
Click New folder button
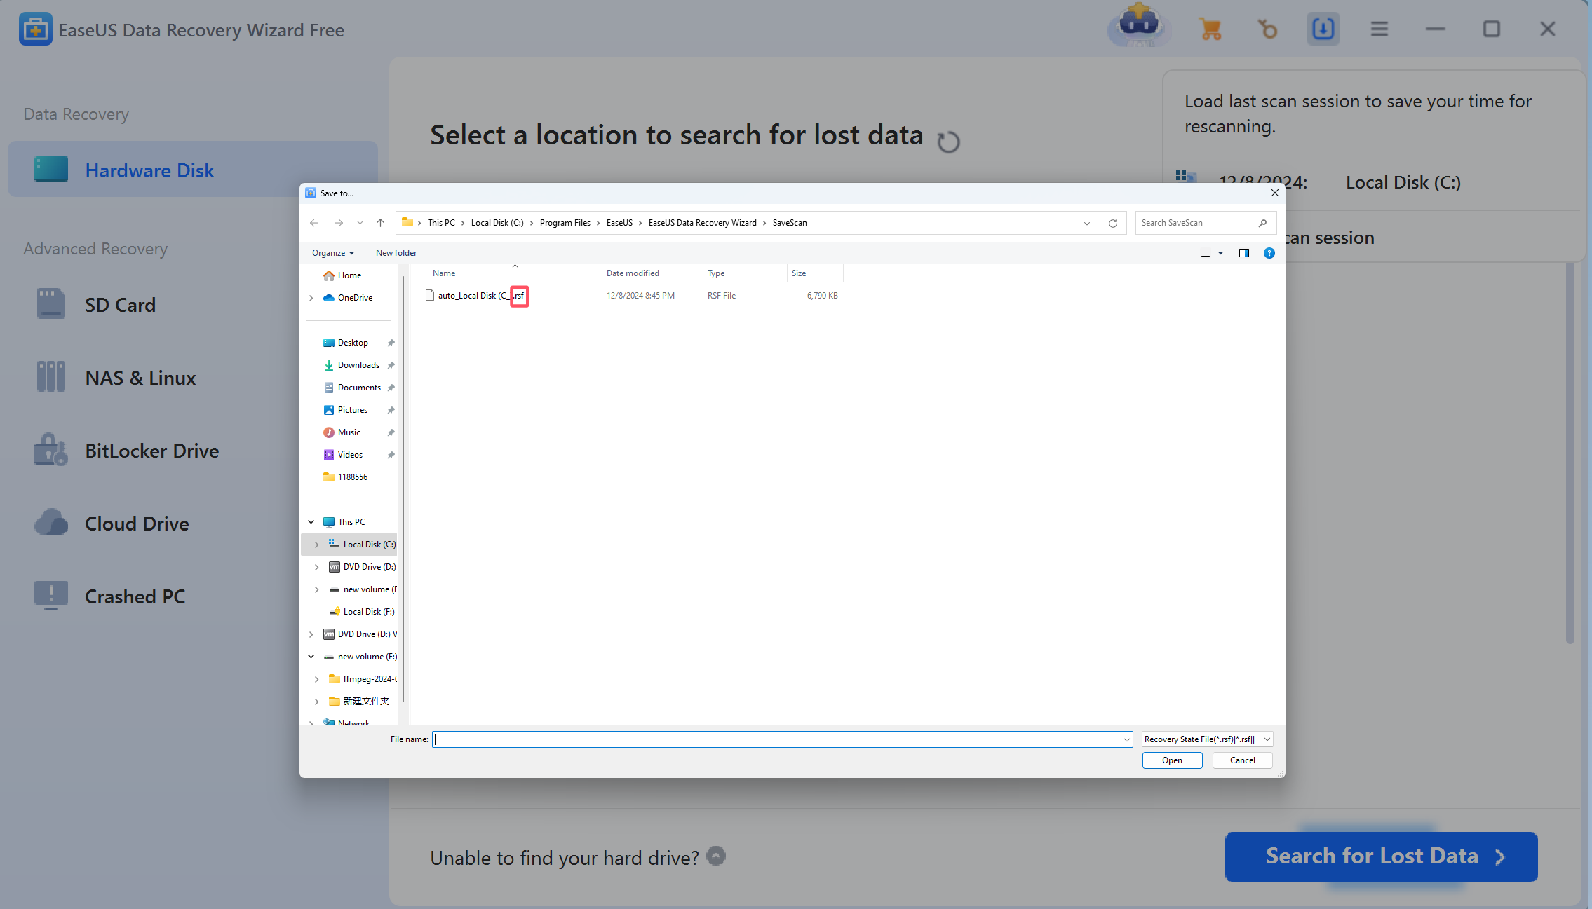(x=396, y=253)
